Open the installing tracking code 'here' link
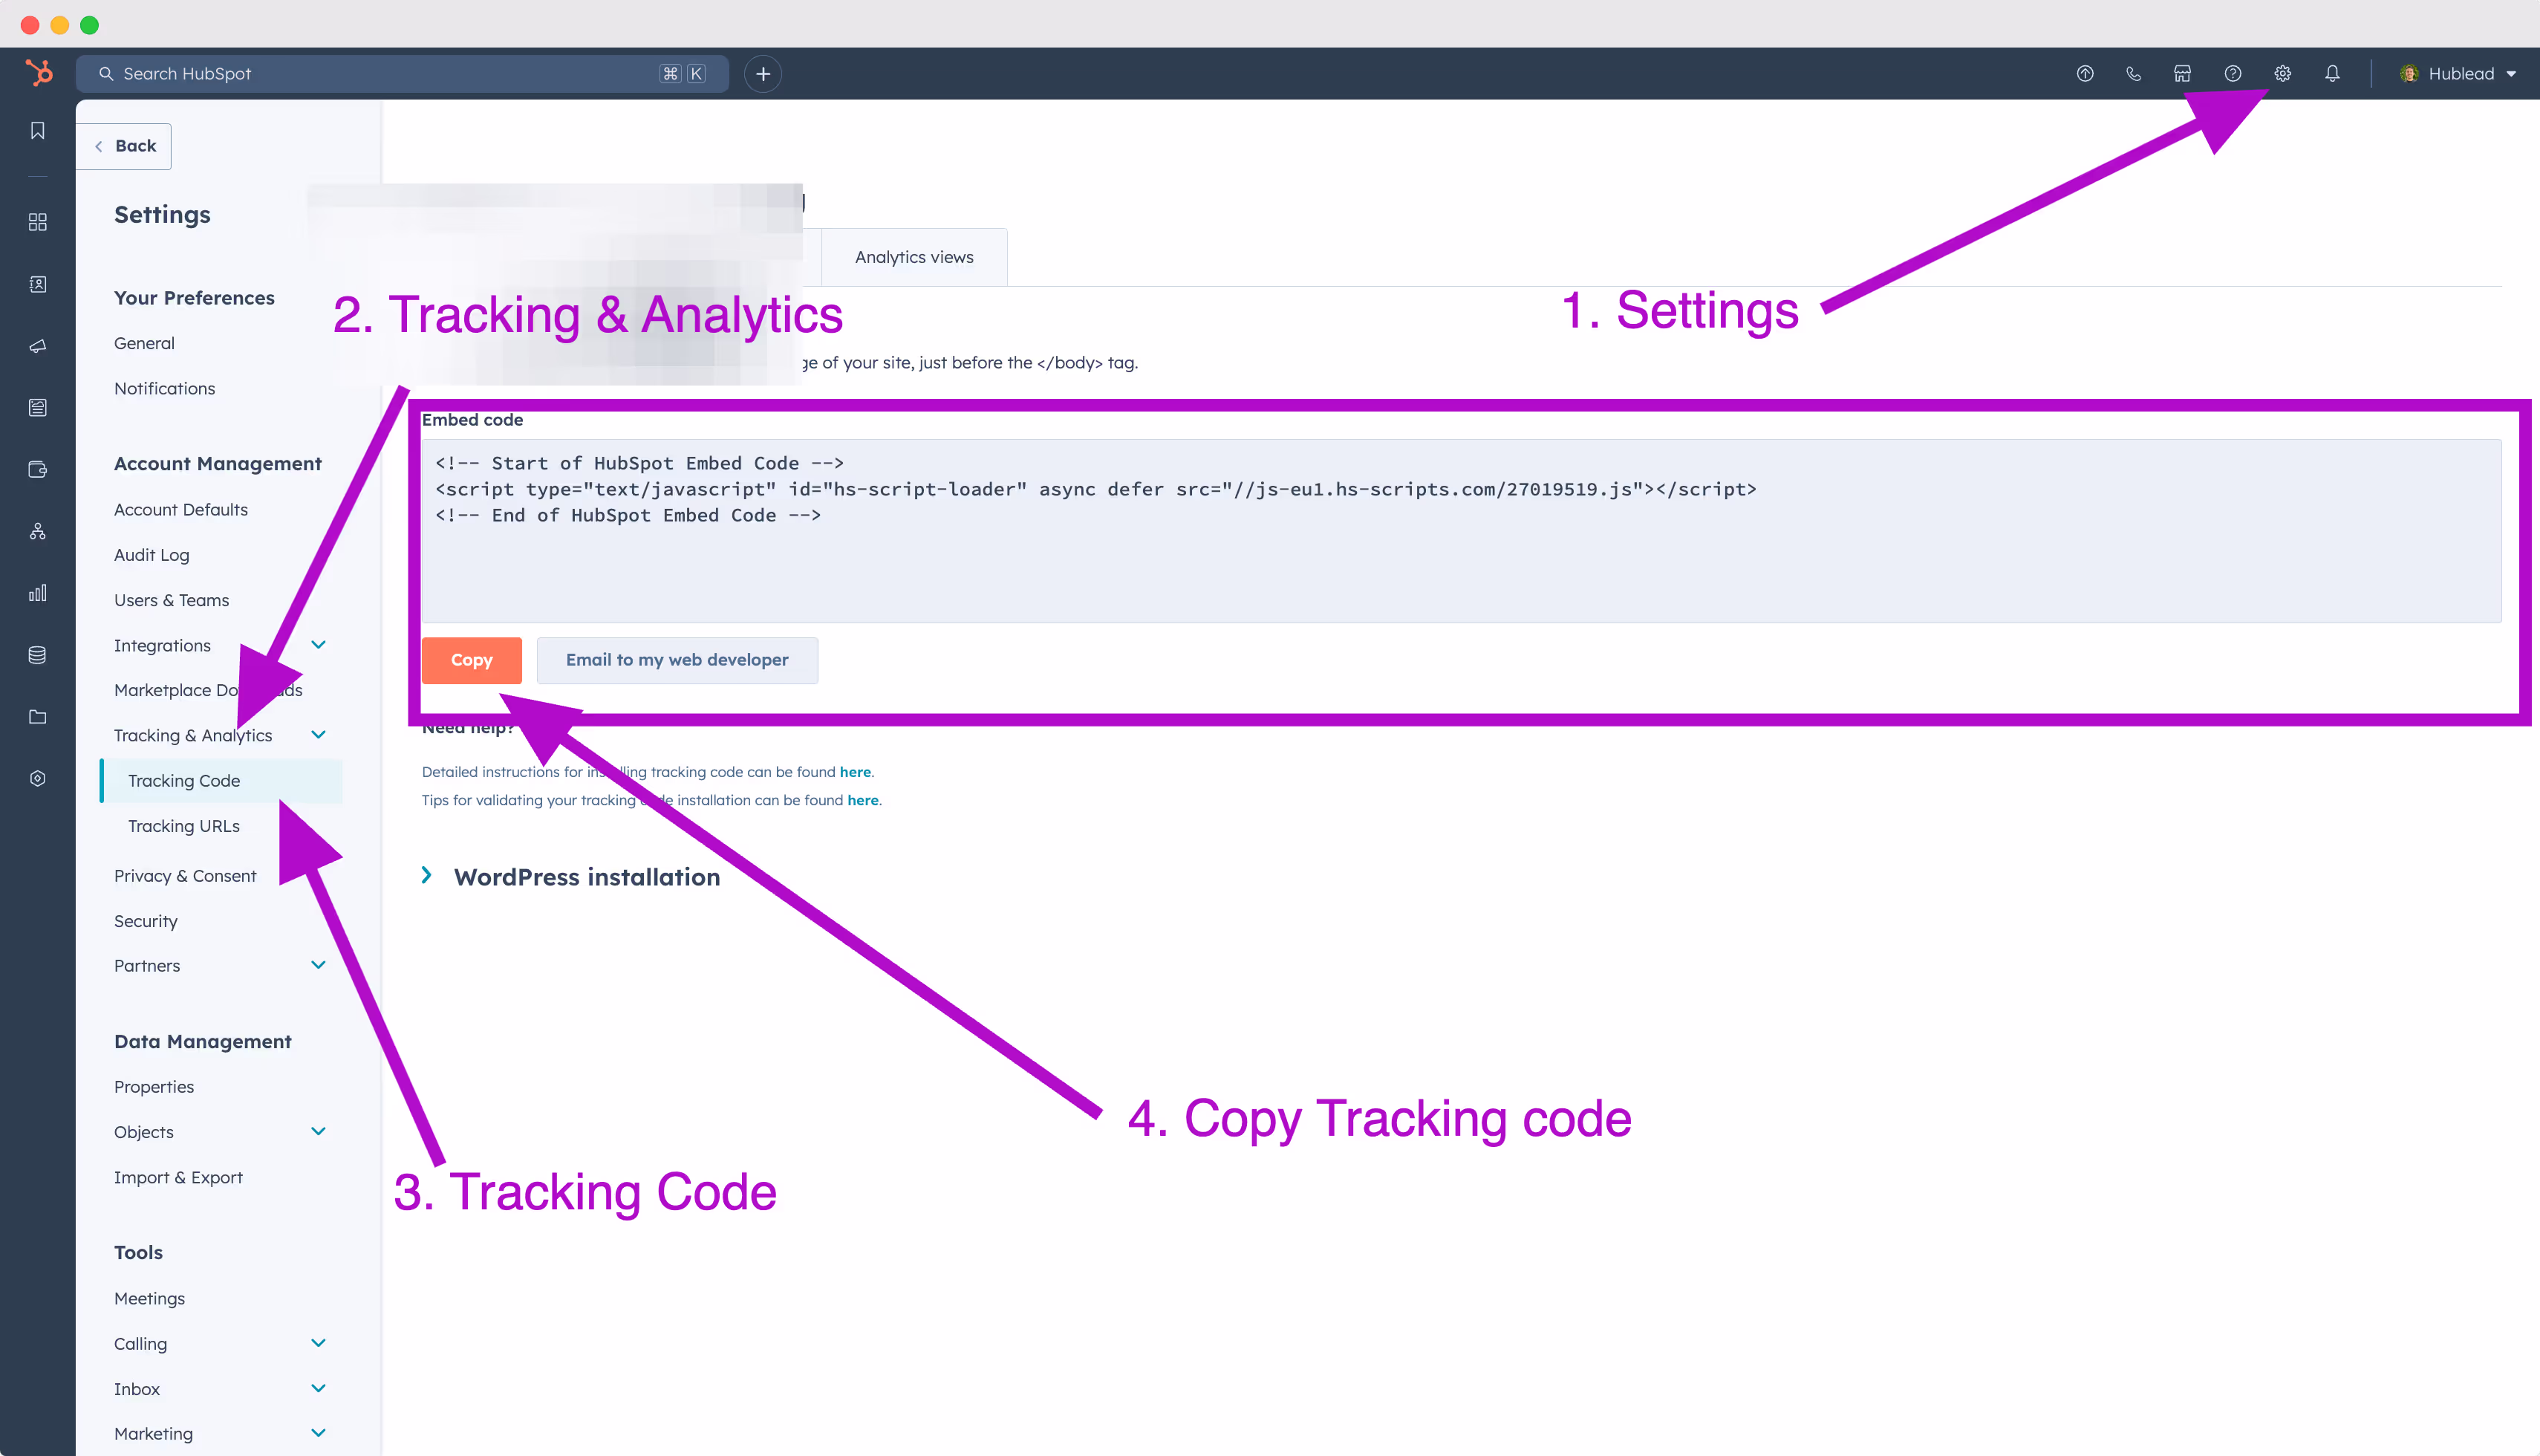 pos(855,772)
